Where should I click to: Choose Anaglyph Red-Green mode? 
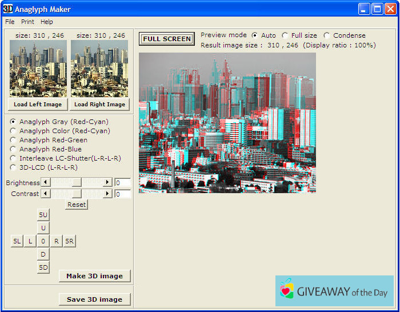point(14,140)
